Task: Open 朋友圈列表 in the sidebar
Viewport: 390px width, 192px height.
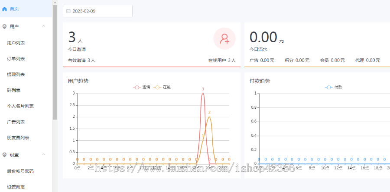Action: pyautogui.click(x=18, y=138)
